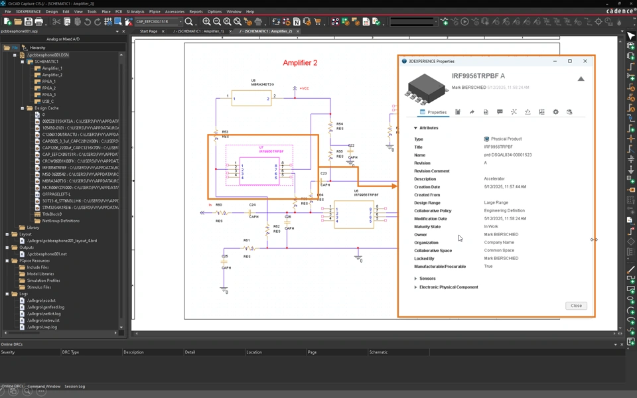Click the upload icon in properties dialog

click(x=528, y=112)
